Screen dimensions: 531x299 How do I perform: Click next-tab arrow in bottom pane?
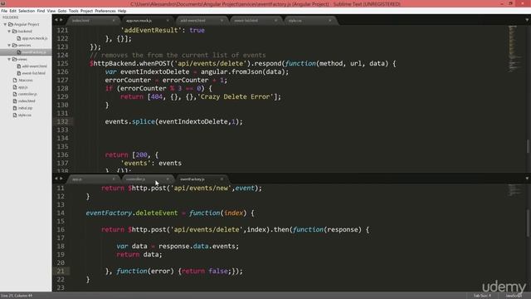click(x=61, y=179)
